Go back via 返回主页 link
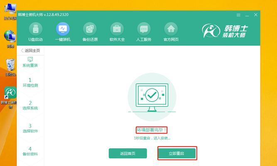The width and height of the screenshot is (277, 166). (x=30, y=51)
